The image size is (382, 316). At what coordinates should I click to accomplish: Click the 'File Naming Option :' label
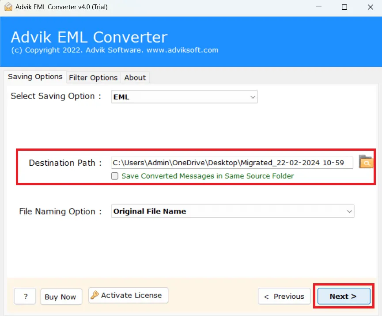(60, 211)
